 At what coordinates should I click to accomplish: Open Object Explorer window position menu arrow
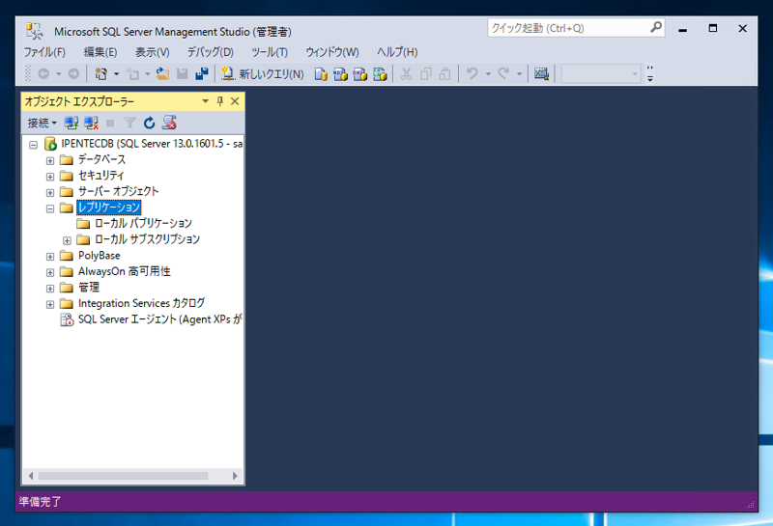click(205, 101)
